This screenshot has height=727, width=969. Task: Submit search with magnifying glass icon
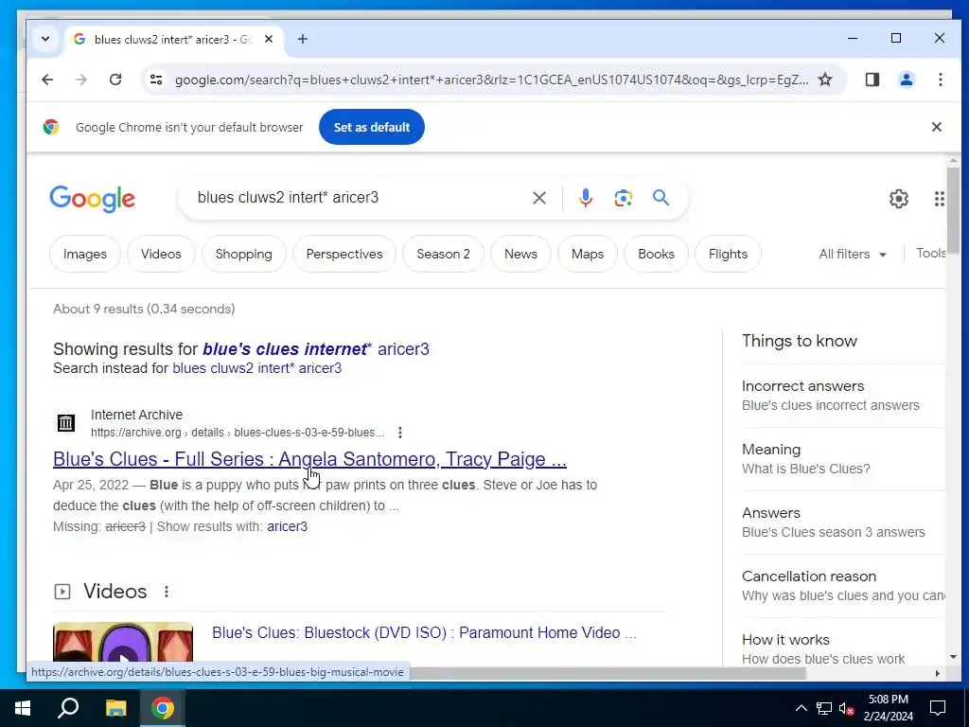tap(661, 198)
